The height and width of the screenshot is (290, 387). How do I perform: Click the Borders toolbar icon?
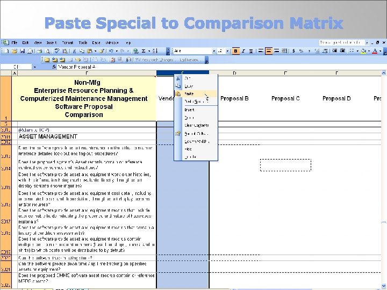coord(352,51)
